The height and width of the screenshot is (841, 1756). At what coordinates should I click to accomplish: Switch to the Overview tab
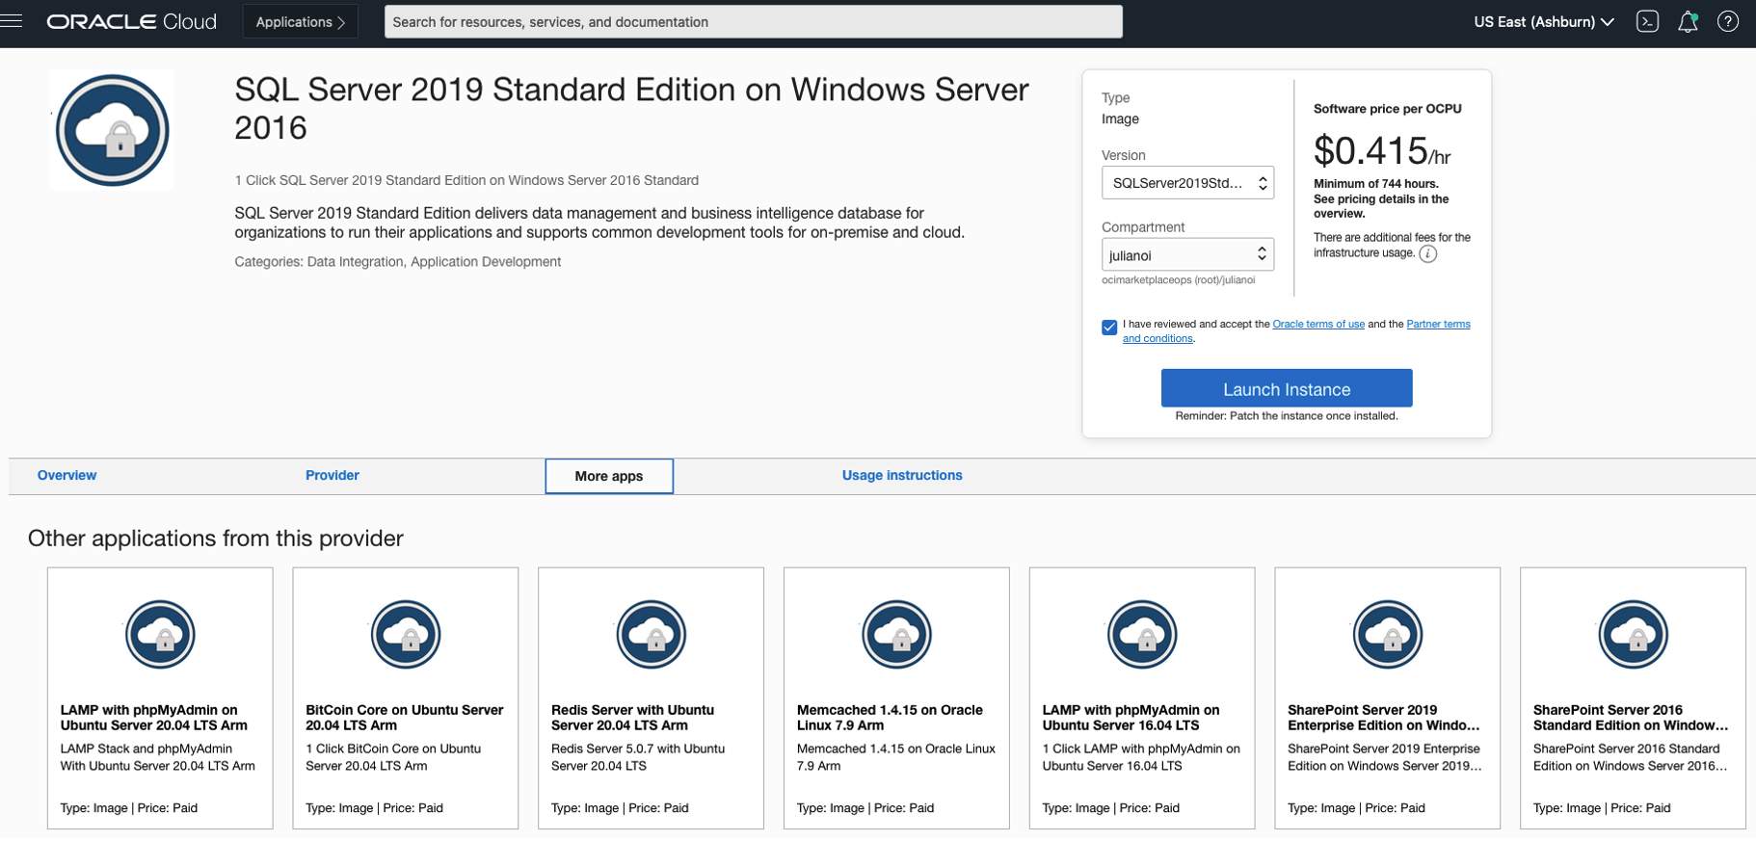point(67,475)
